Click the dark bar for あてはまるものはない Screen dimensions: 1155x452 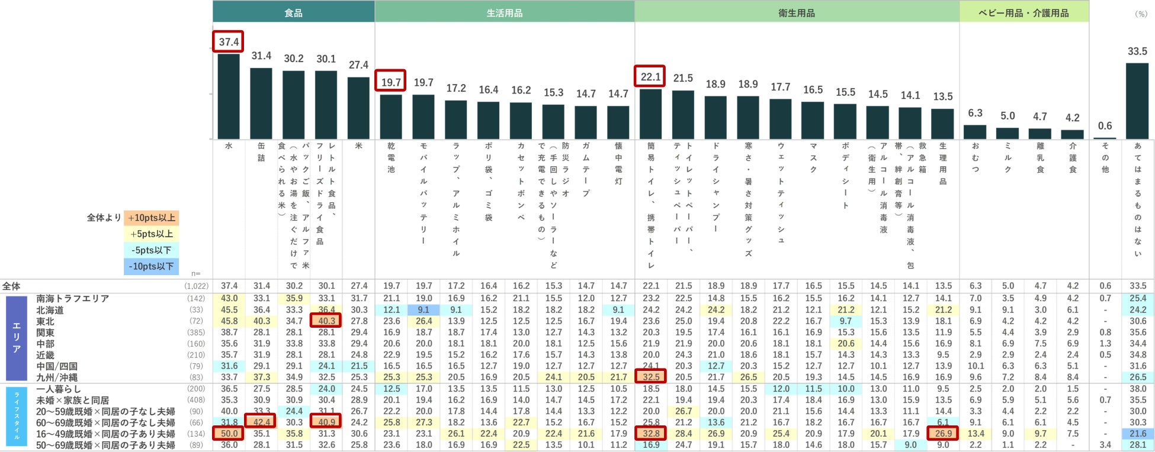1137,101
